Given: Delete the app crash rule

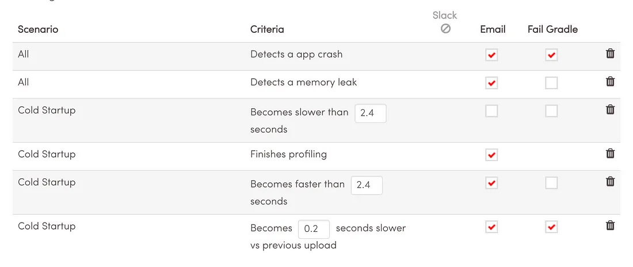Looking at the screenshot, I should point(610,54).
